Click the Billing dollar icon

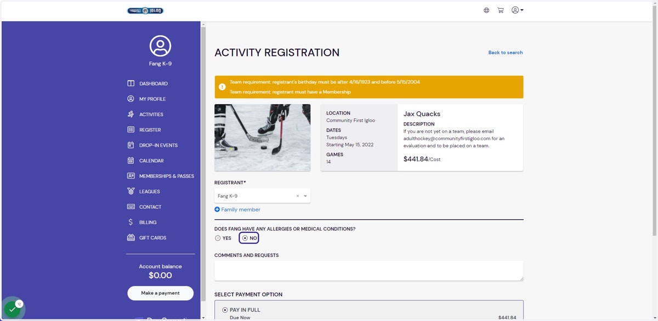[131, 222]
